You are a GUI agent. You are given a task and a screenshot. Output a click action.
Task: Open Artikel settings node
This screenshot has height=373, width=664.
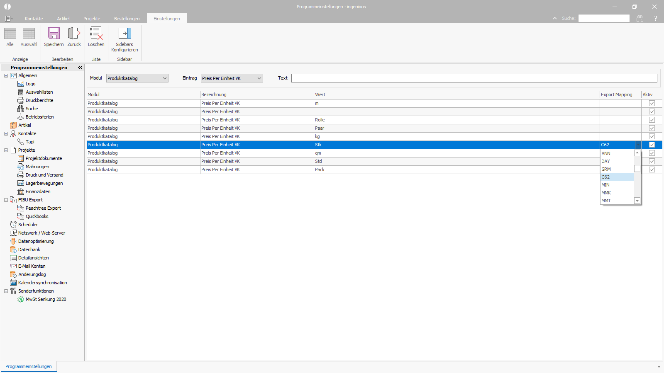point(24,125)
